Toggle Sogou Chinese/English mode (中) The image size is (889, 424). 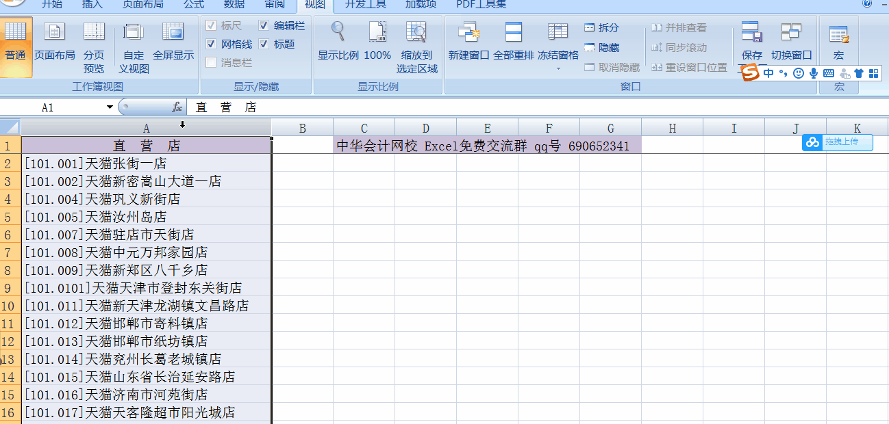click(768, 73)
